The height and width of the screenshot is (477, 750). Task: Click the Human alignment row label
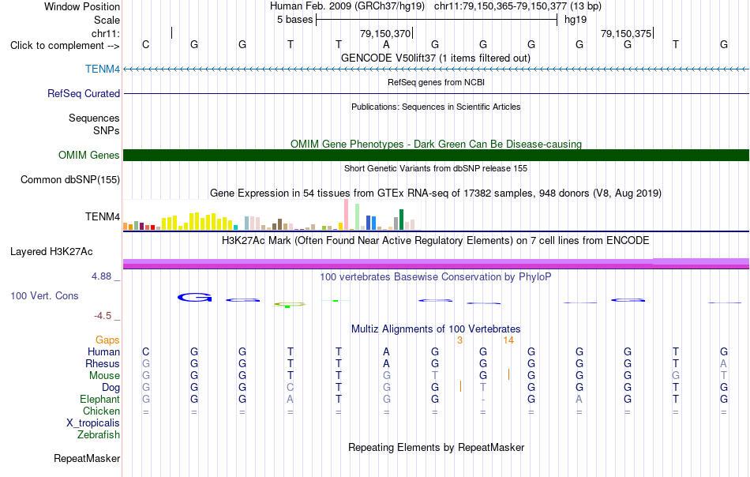[x=103, y=351]
